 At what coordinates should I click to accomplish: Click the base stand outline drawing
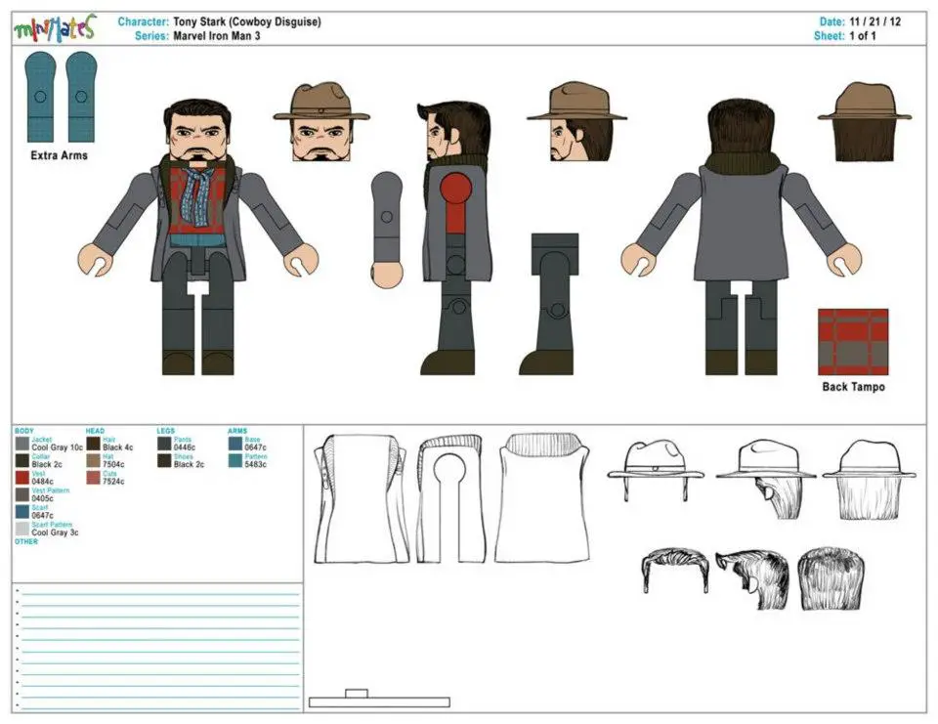379,699
